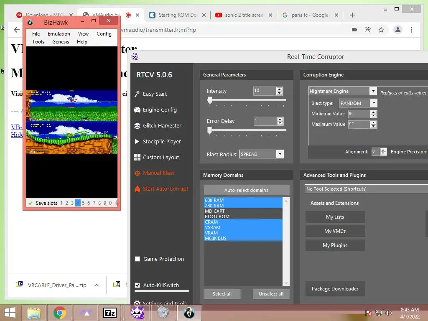The image size is (428, 321).
Task: Open Custom Layout in RTCV
Action: [156, 157]
